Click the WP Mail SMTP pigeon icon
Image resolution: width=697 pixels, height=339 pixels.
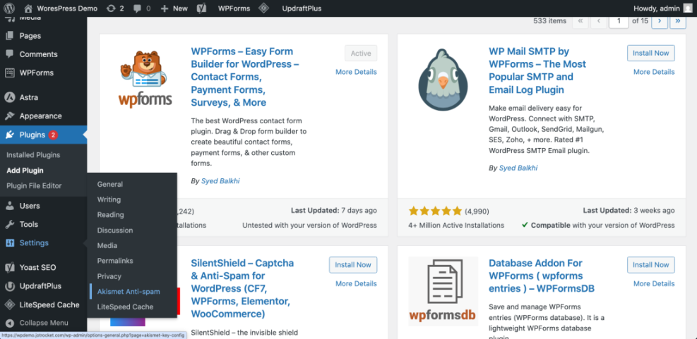click(443, 79)
